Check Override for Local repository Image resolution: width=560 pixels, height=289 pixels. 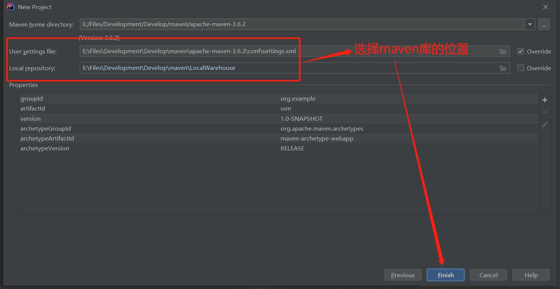pos(521,68)
